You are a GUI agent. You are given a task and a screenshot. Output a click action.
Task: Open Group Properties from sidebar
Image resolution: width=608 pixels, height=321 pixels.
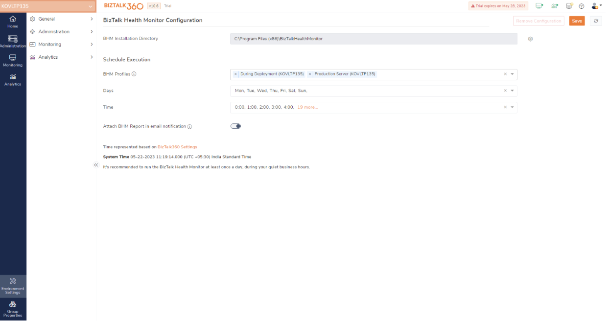[13, 308]
